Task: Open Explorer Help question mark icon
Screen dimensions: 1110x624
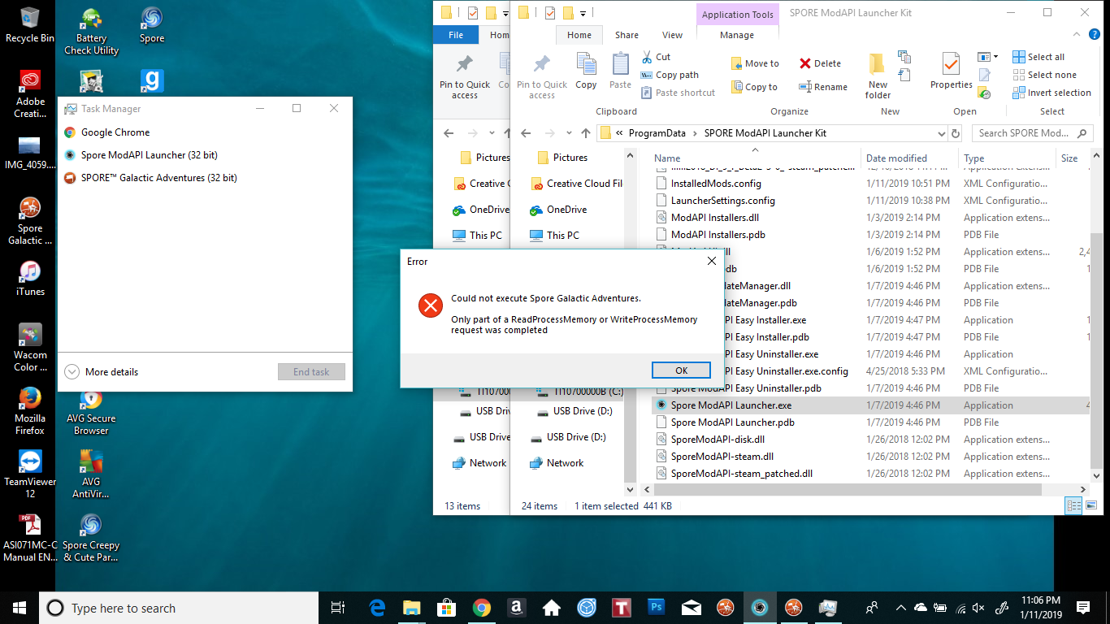Action: pos(1095,35)
